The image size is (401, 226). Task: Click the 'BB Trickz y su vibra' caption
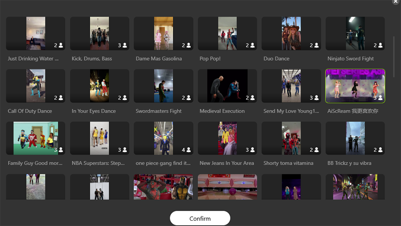(x=349, y=163)
